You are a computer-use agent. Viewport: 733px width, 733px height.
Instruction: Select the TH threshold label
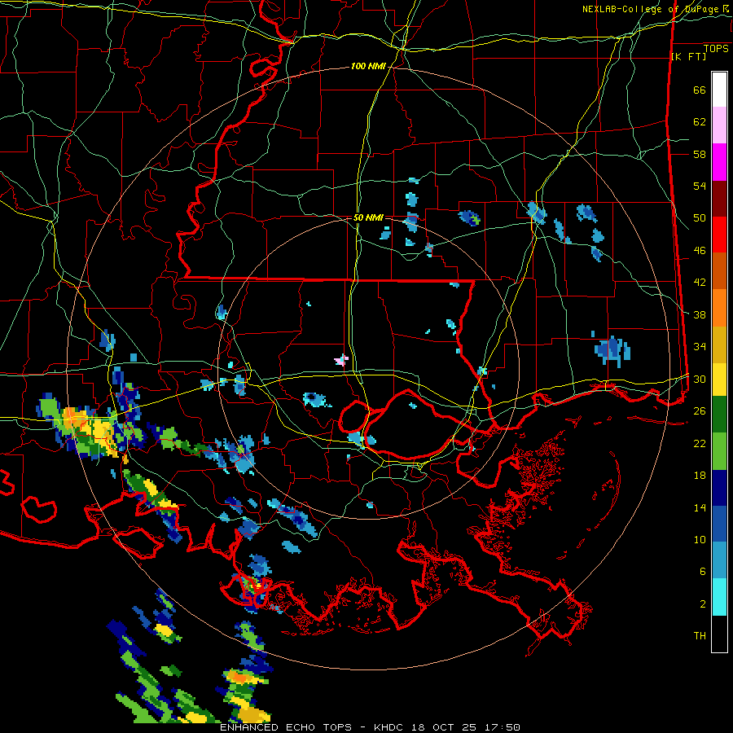pos(700,636)
